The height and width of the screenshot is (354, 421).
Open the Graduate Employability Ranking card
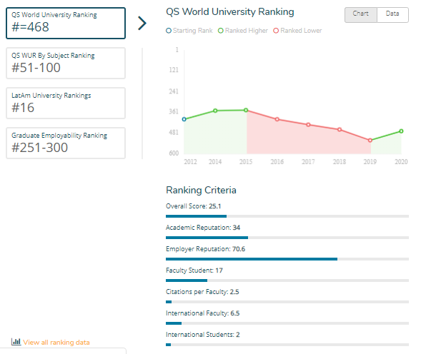[x=66, y=143]
